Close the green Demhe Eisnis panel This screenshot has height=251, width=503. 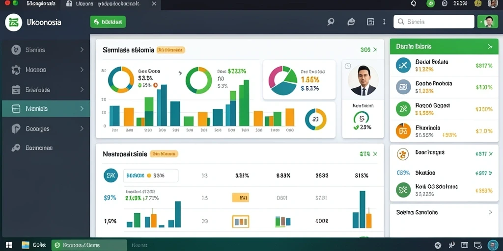click(490, 47)
